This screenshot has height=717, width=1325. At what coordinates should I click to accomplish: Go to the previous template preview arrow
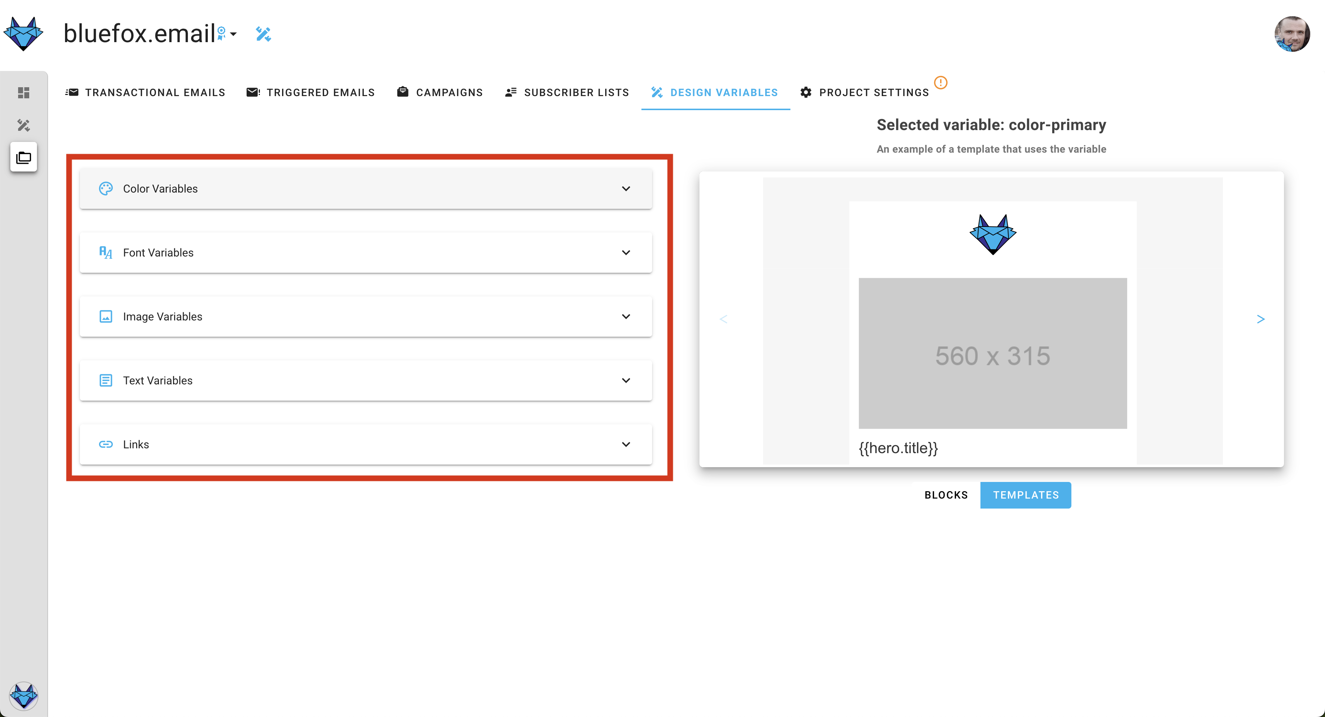[x=723, y=319]
